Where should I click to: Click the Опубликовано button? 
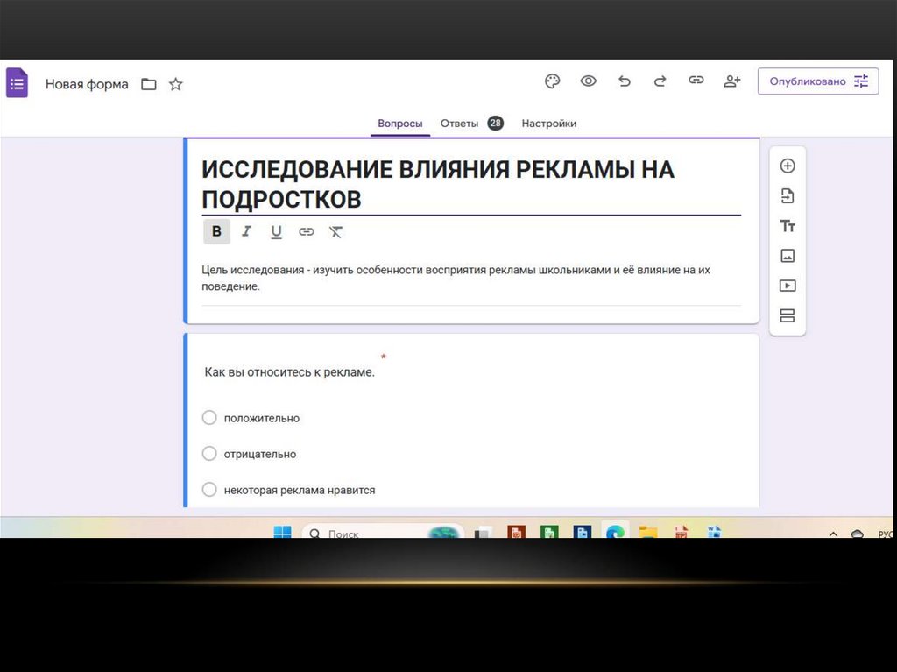(817, 81)
